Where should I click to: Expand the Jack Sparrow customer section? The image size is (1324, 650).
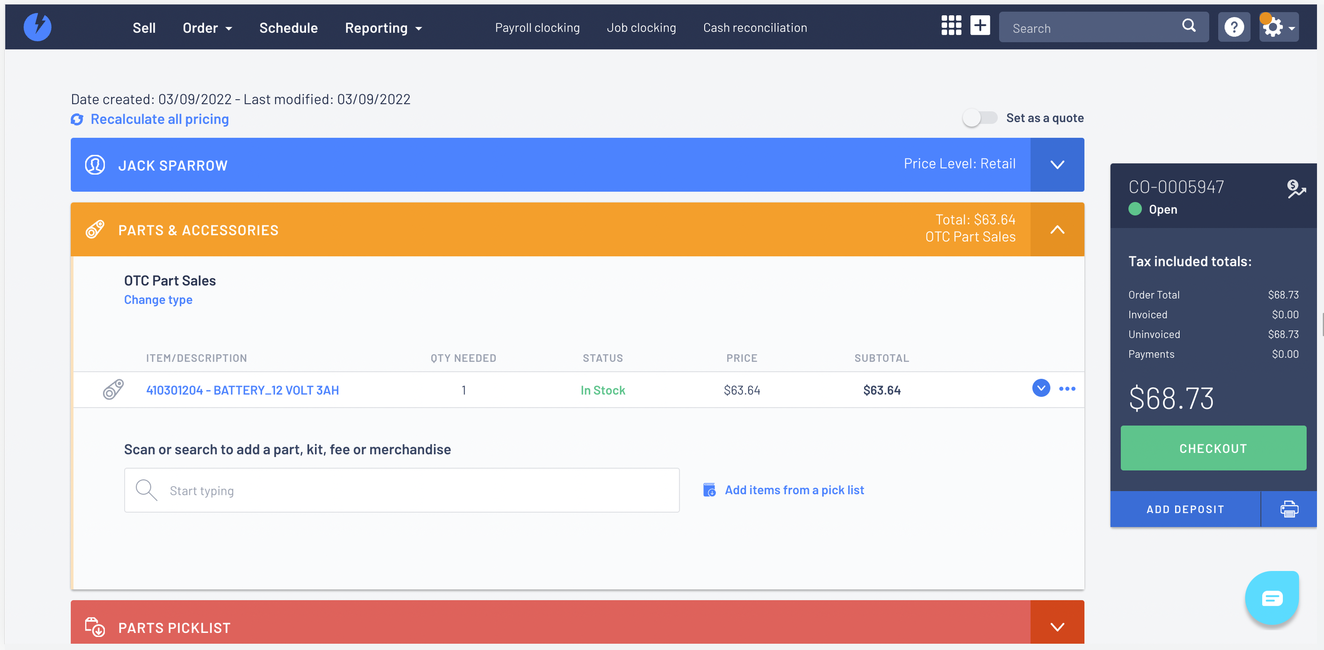point(1057,165)
